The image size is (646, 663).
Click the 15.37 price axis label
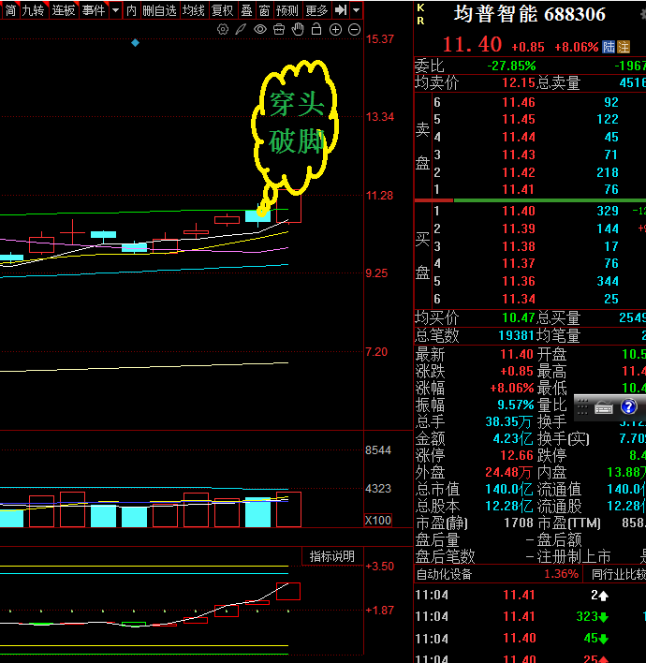[380, 39]
